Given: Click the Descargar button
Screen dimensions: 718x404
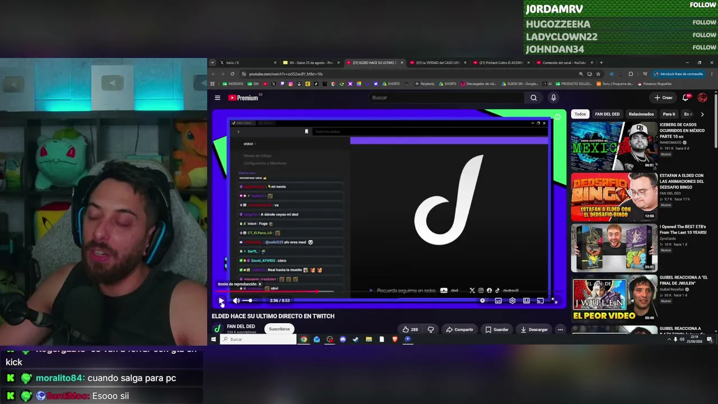Looking at the screenshot, I should (534, 329).
